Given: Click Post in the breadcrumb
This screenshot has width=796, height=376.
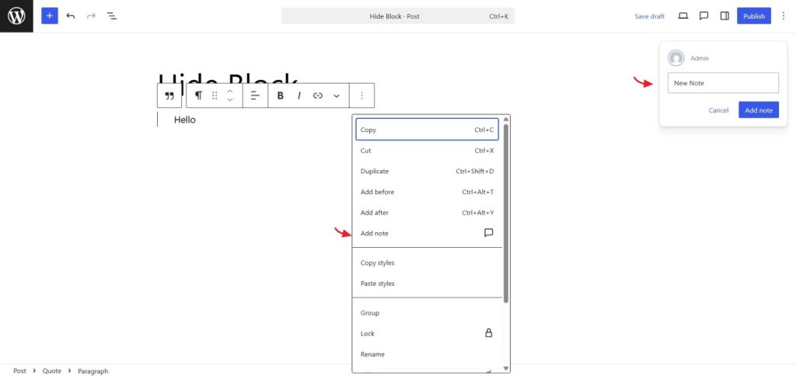Looking at the screenshot, I should [x=19, y=371].
